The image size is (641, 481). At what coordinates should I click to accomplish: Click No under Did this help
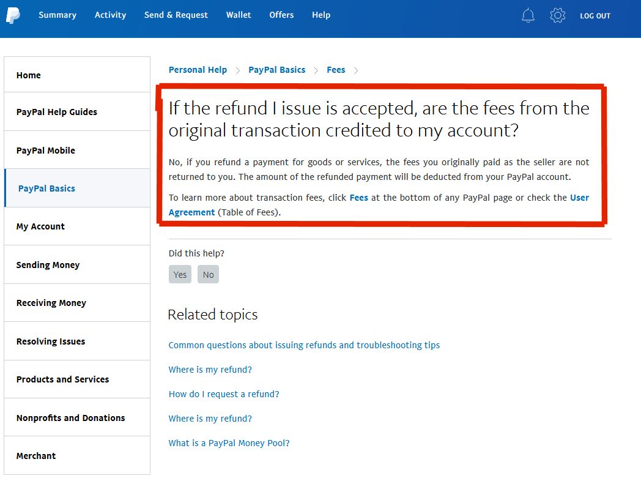pos(208,274)
